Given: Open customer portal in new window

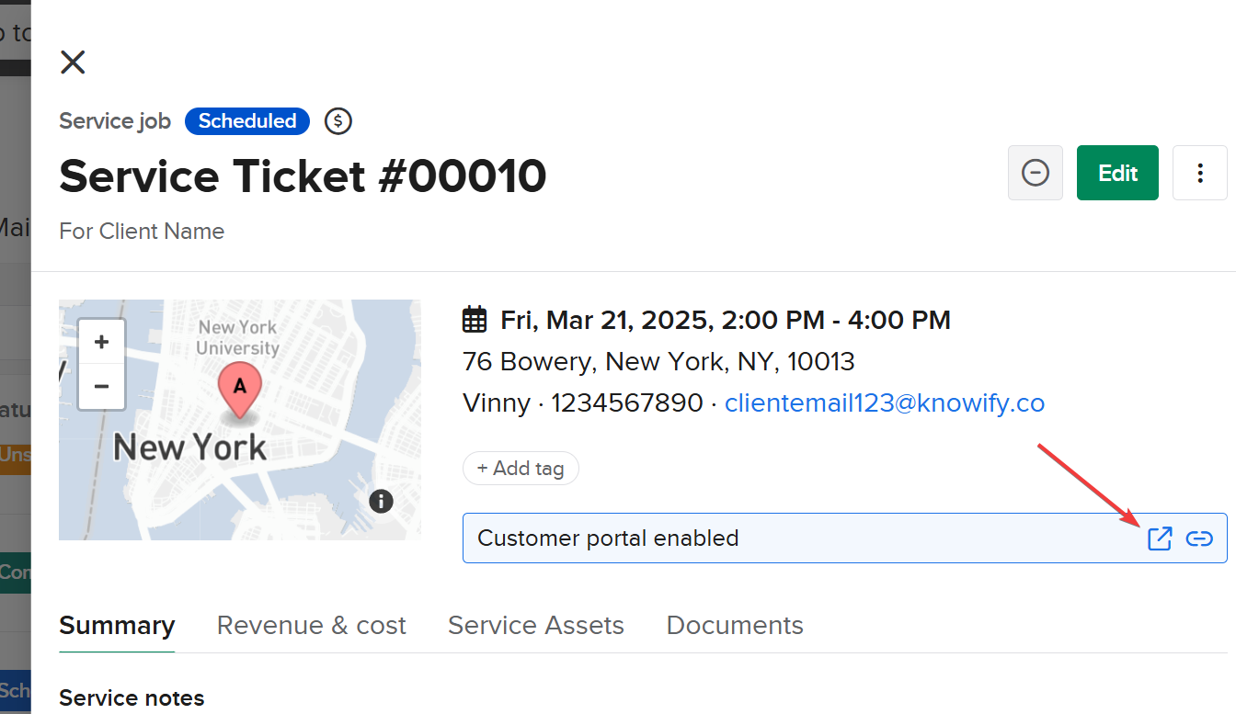Looking at the screenshot, I should [x=1160, y=538].
